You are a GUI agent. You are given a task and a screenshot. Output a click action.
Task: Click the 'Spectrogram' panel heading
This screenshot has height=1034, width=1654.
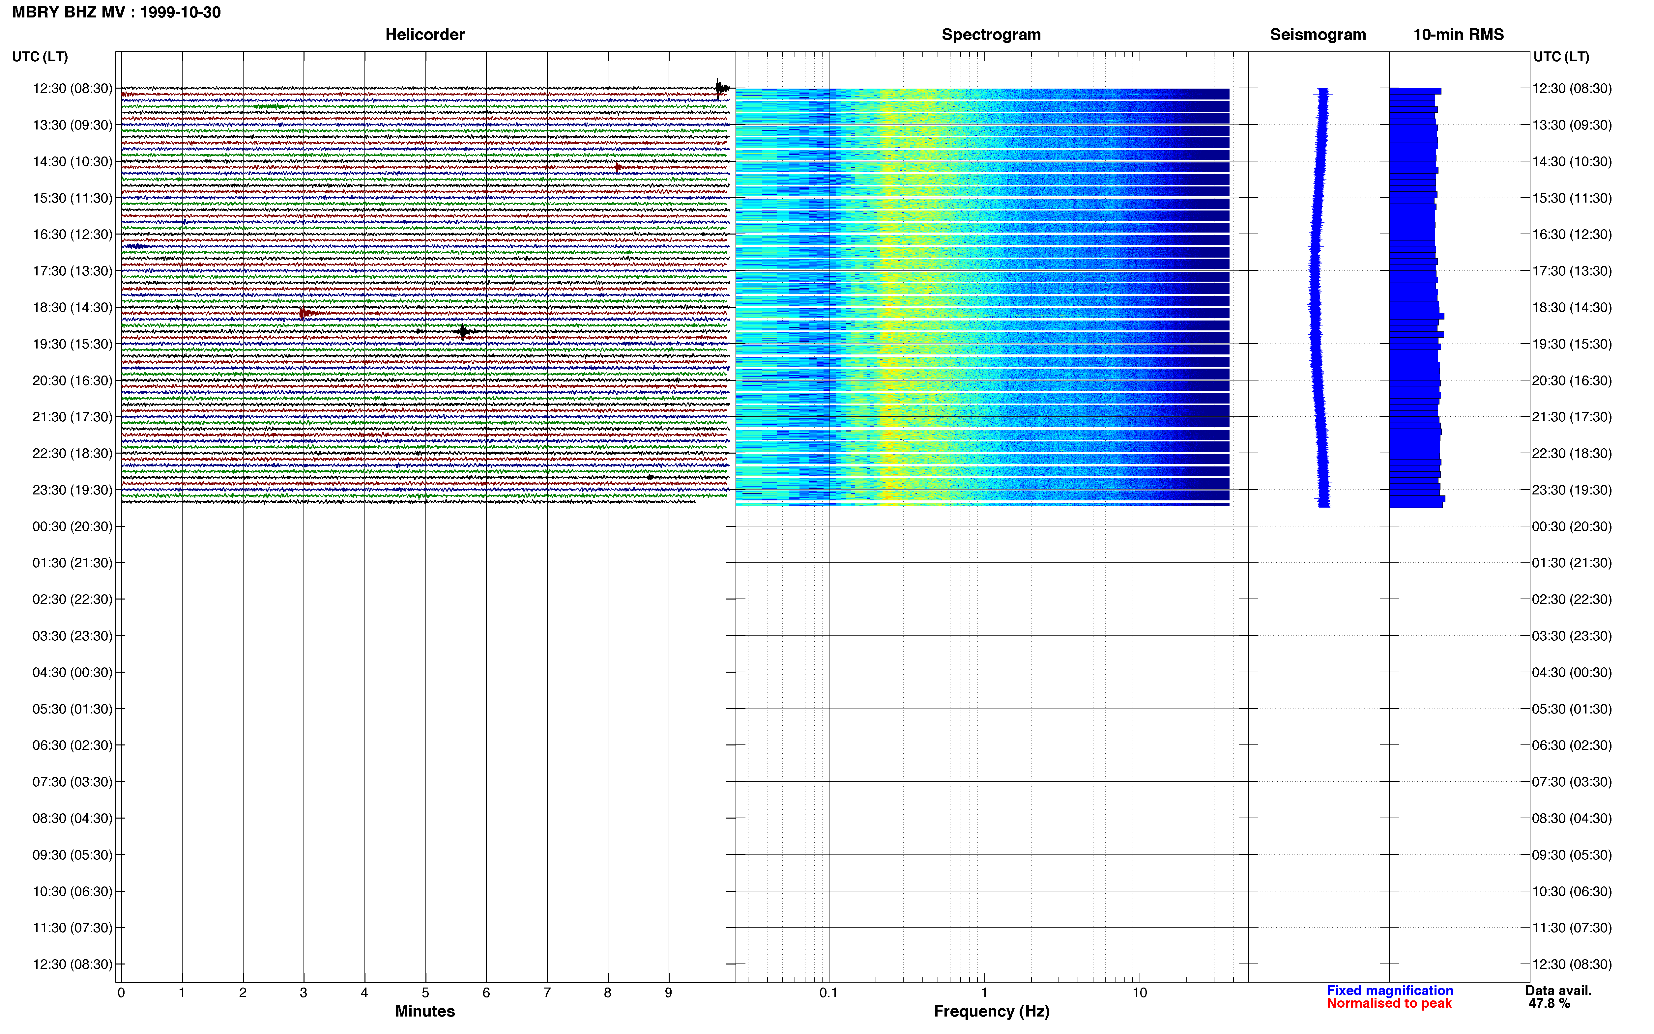pos(991,34)
